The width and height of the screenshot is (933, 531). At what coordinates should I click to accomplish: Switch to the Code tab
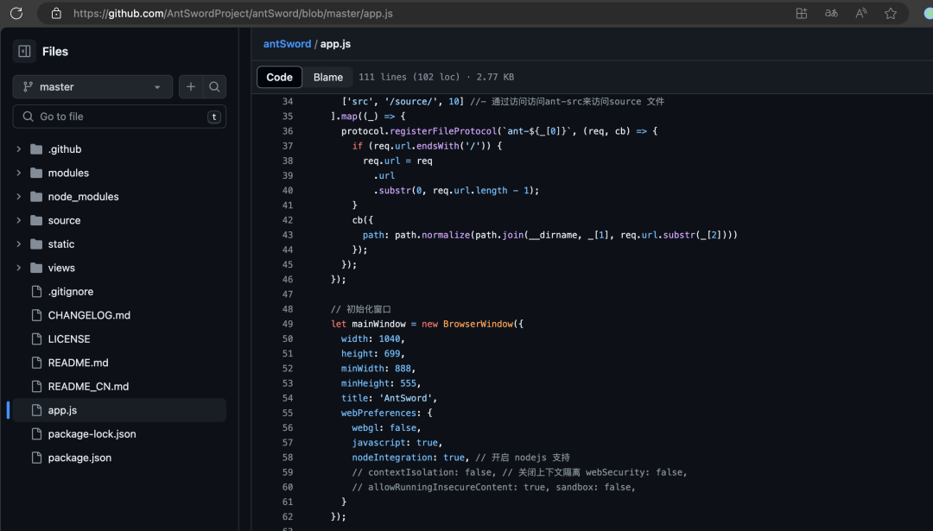point(279,78)
